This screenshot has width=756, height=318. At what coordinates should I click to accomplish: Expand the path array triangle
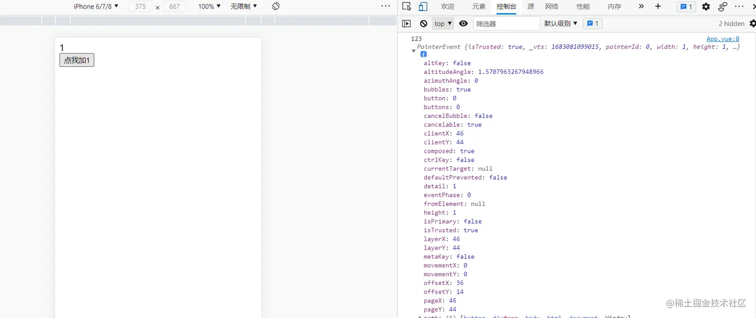420,317
